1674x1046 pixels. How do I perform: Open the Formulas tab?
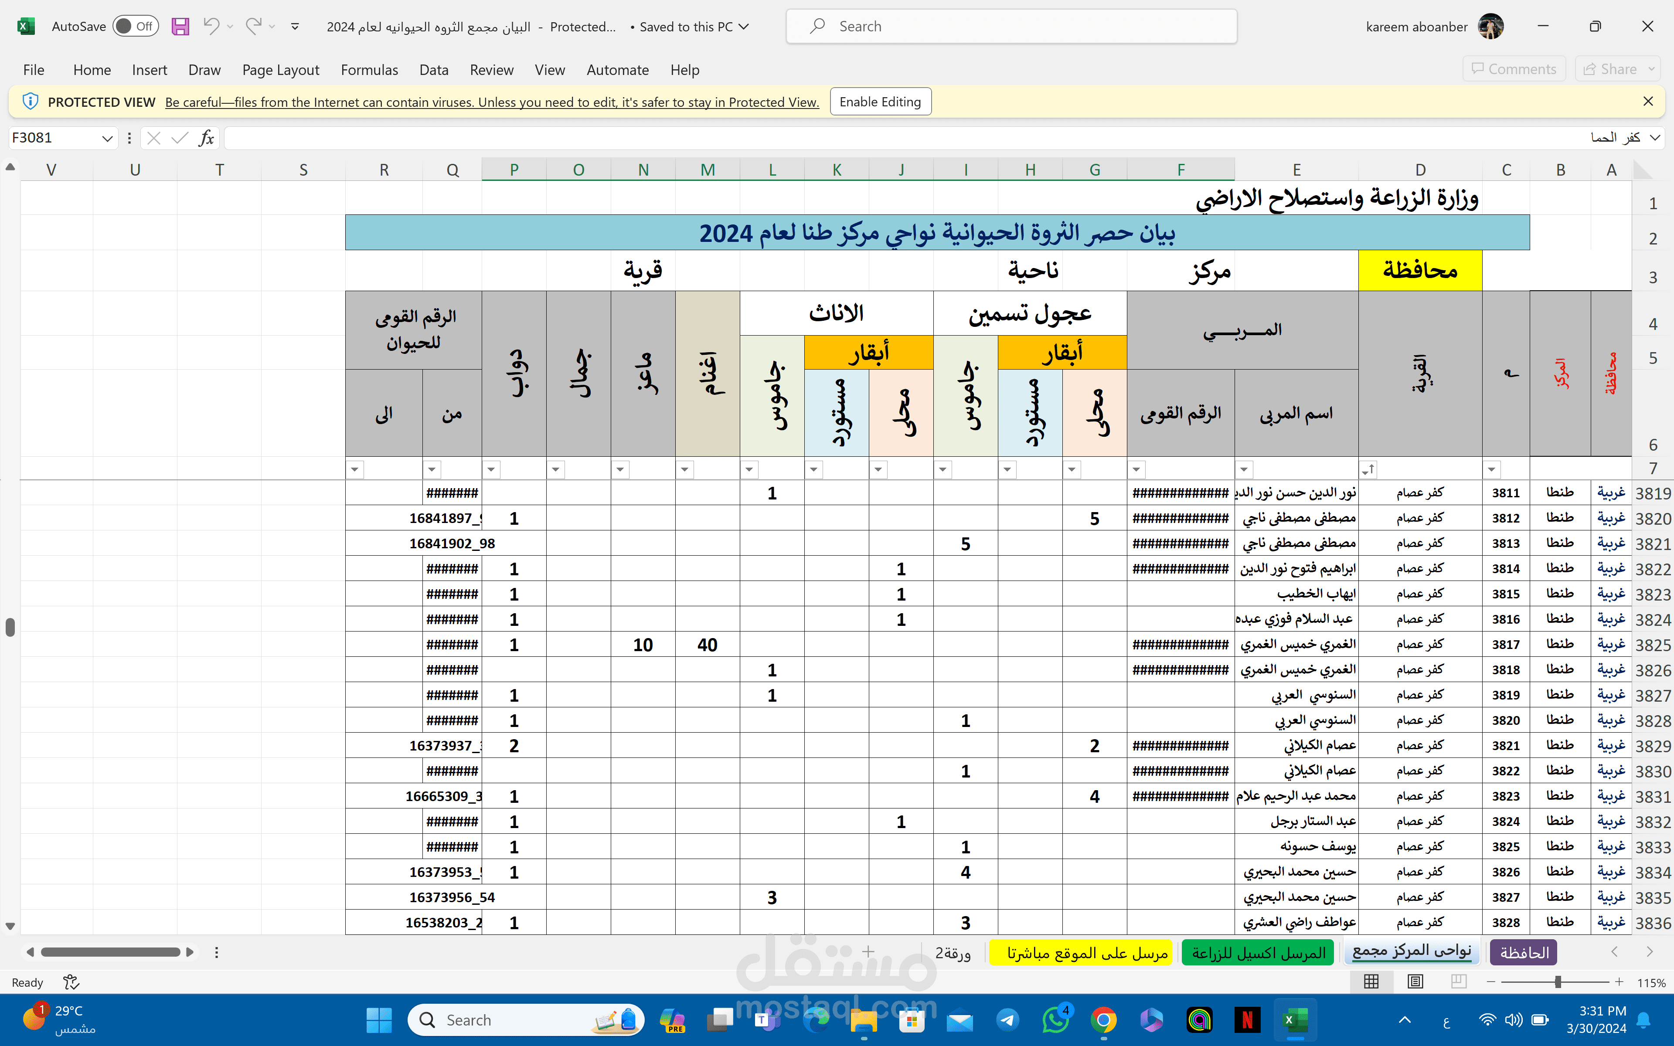369,70
